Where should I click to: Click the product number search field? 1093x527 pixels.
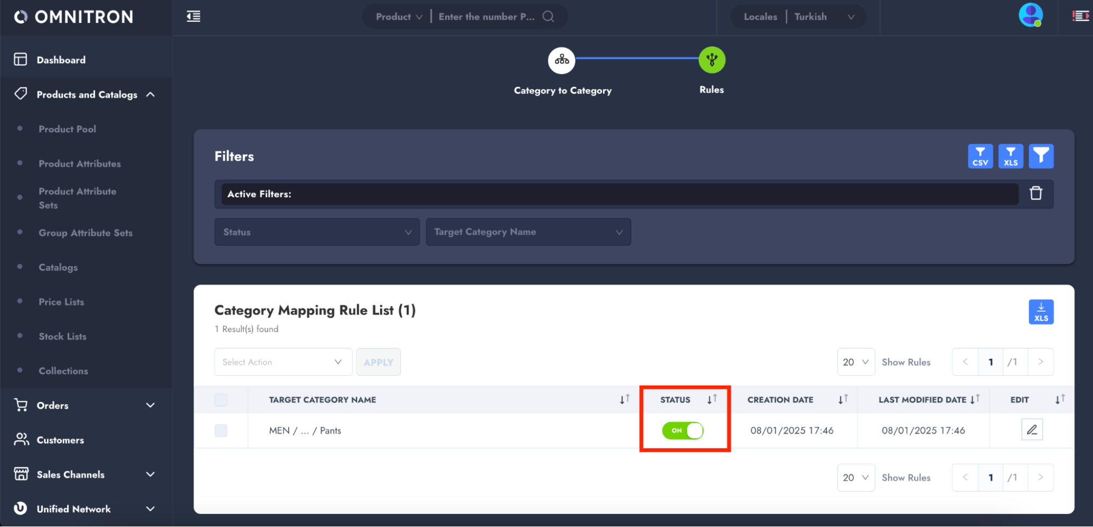click(486, 16)
